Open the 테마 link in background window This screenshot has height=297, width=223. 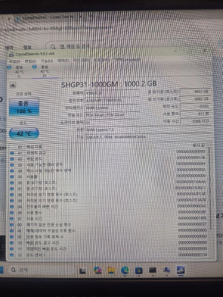tap(9, 48)
